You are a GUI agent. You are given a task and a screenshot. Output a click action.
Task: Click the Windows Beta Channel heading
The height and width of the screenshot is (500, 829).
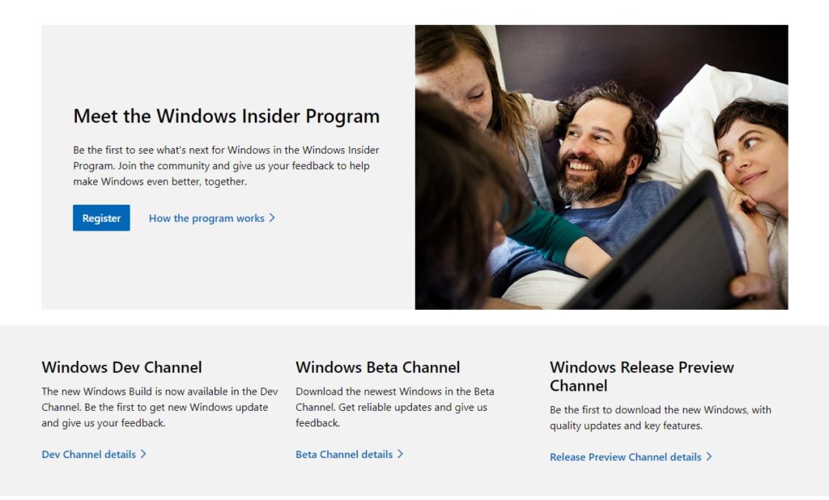(377, 367)
